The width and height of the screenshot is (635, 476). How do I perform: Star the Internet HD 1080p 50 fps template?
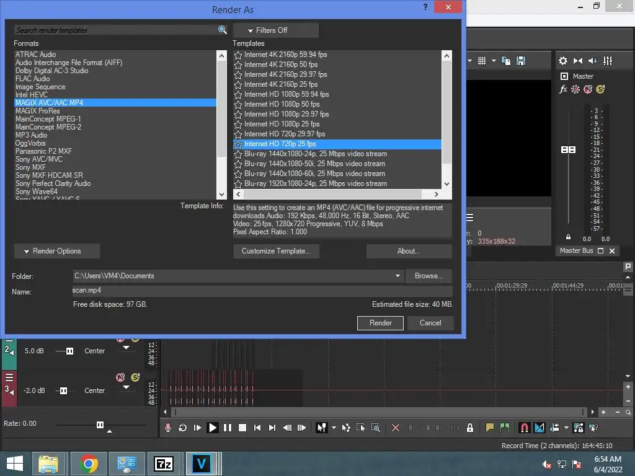tap(238, 104)
